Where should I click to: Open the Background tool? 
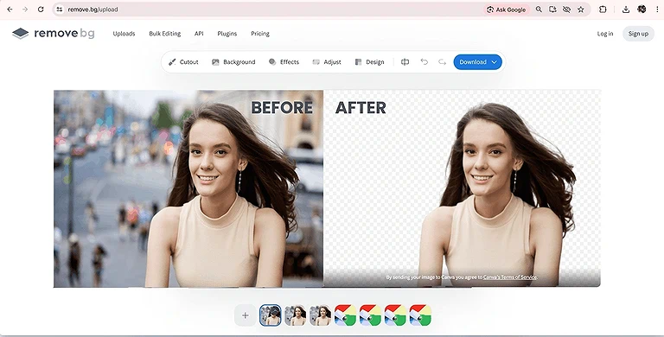pyautogui.click(x=233, y=62)
